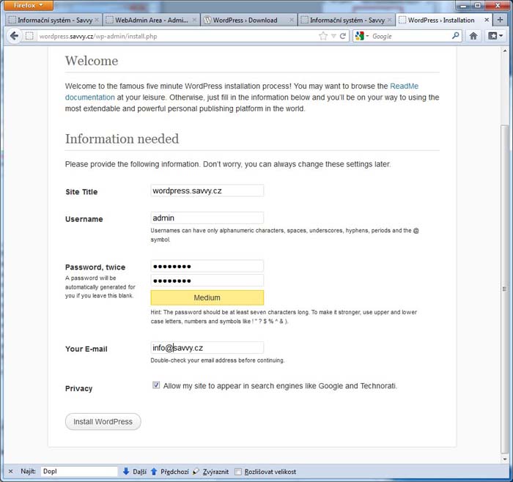Find previous match with Předchozí
The width and height of the screenshot is (513, 482).
[x=170, y=472]
